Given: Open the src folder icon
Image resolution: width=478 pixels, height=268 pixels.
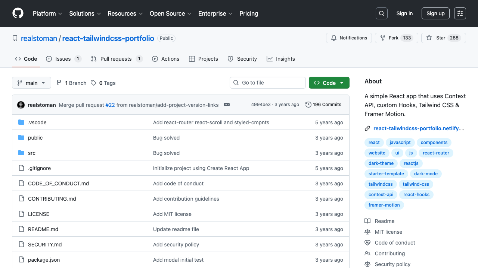Looking at the screenshot, I should pos(21,153).
